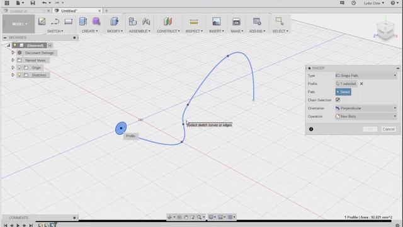This screenshot has width=403, height=227.
Task: Open the MODIFY menu
Action: click(115, 31)
